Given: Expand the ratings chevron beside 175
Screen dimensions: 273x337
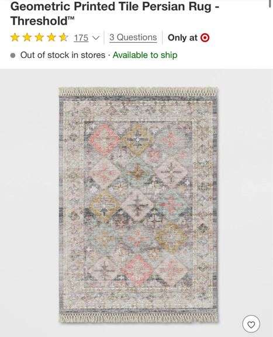Looking at the screenshot, I should [x=96, y=38].
